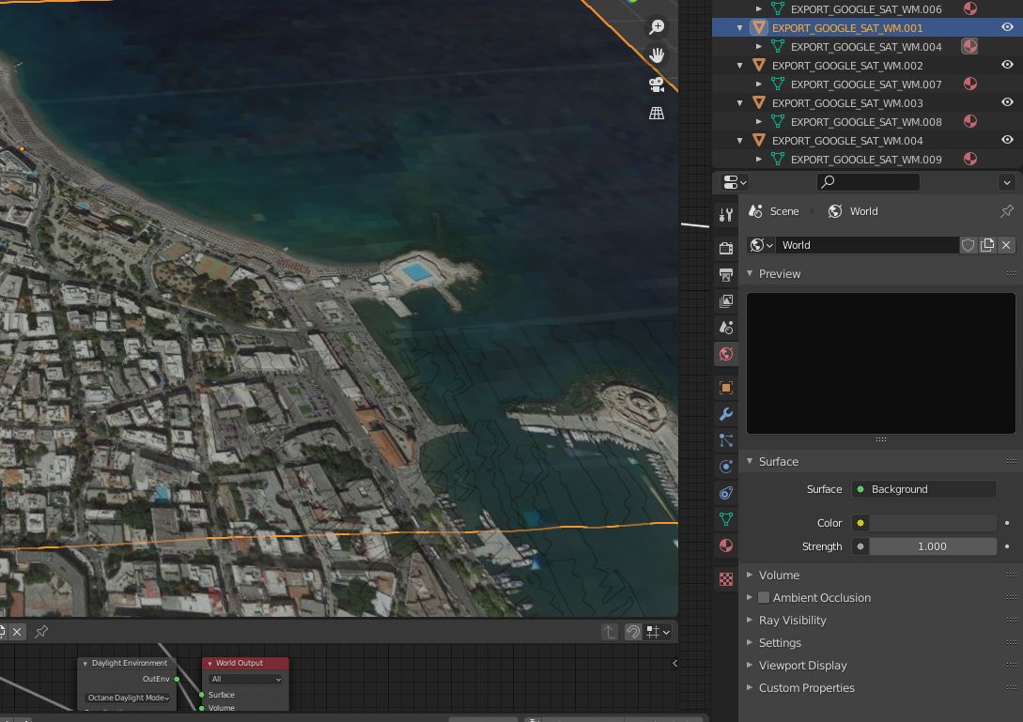Select the camera view icon in the viewport
This screenshot has height=722, width=1023.
click(655, 84)
